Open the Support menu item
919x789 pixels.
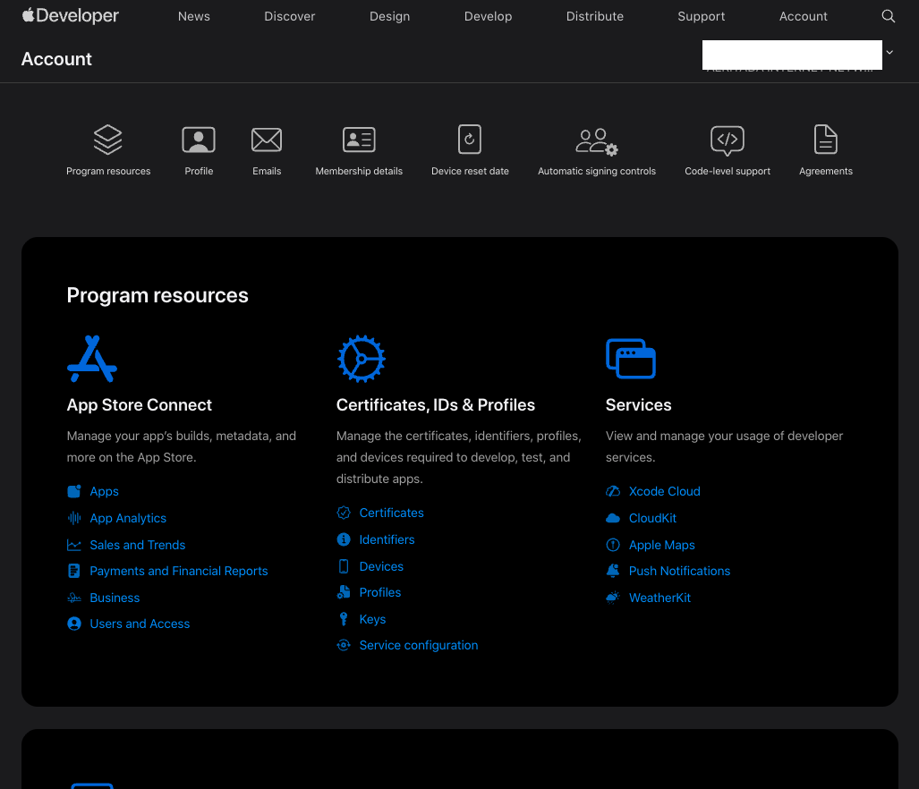coord(702,16)
